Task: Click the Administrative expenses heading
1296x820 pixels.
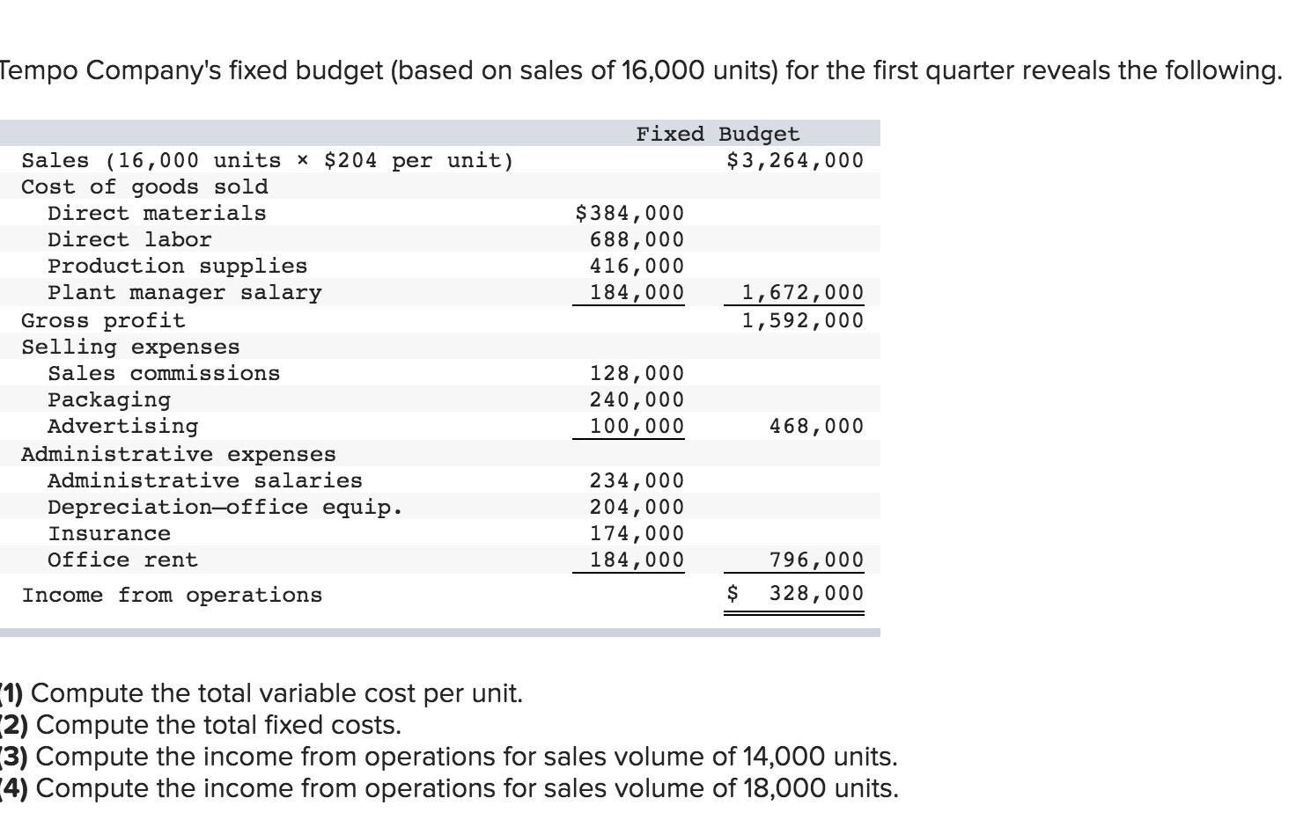Action: pyautogui.click(x=179, y=454)
